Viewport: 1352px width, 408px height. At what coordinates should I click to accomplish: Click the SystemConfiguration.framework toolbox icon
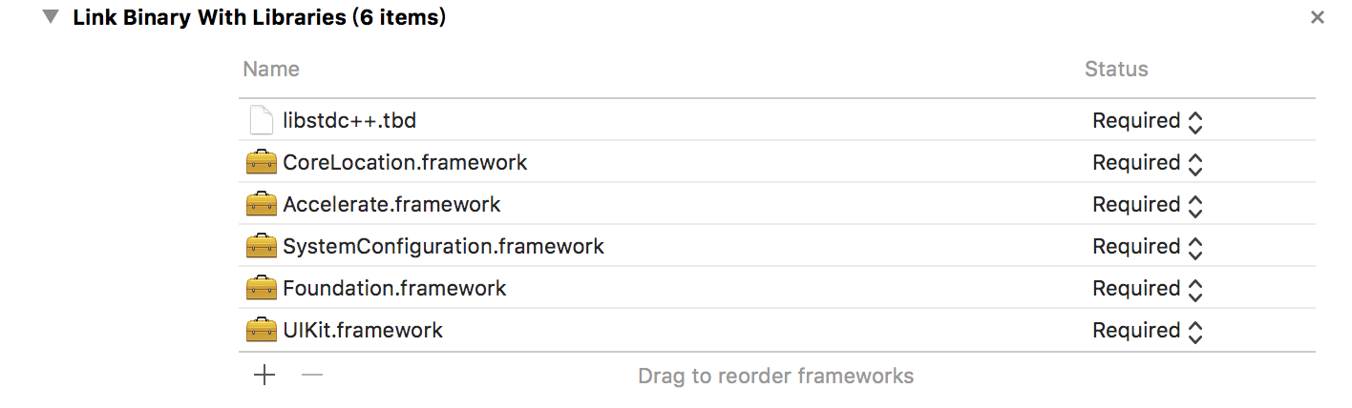261,247
